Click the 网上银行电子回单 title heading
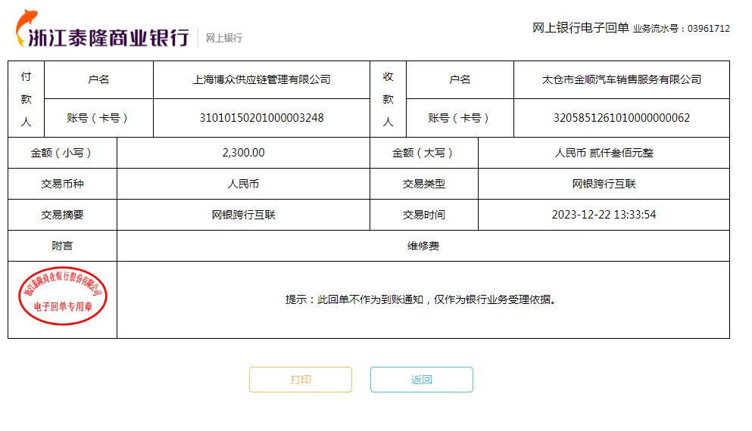This screenshot has width=752, height=431. click(580, 28)
